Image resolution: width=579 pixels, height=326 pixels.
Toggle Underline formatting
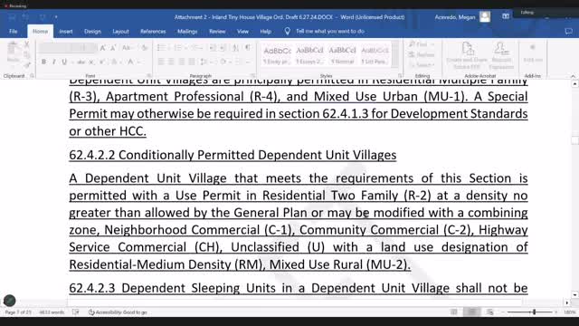point(64,62)
